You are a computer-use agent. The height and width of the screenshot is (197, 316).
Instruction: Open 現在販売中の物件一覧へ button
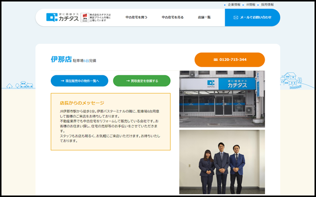(79, 81)
